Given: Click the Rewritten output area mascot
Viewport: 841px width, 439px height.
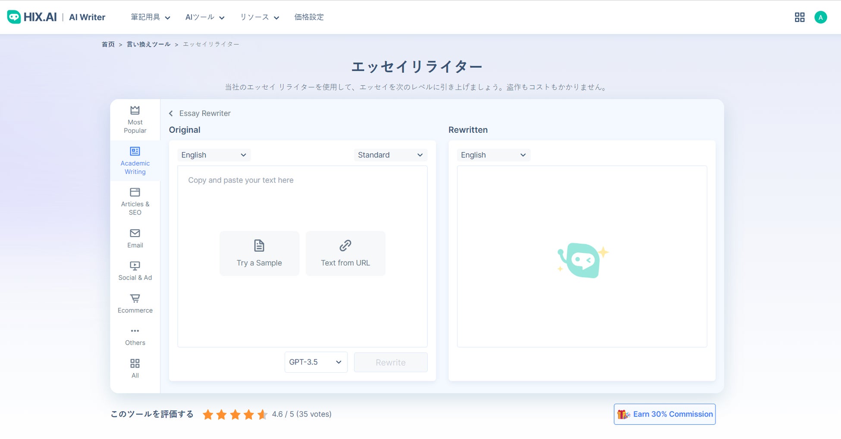Looking at the screenshot, I should pos(583,260).
